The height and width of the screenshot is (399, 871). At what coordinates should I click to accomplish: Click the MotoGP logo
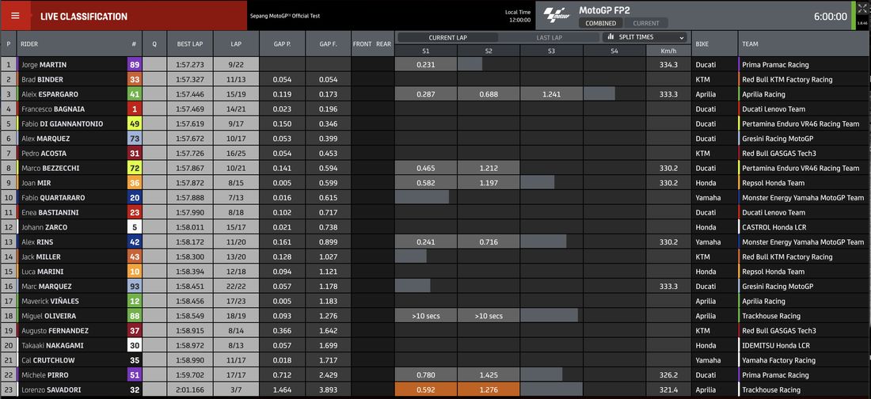(557, 15)
